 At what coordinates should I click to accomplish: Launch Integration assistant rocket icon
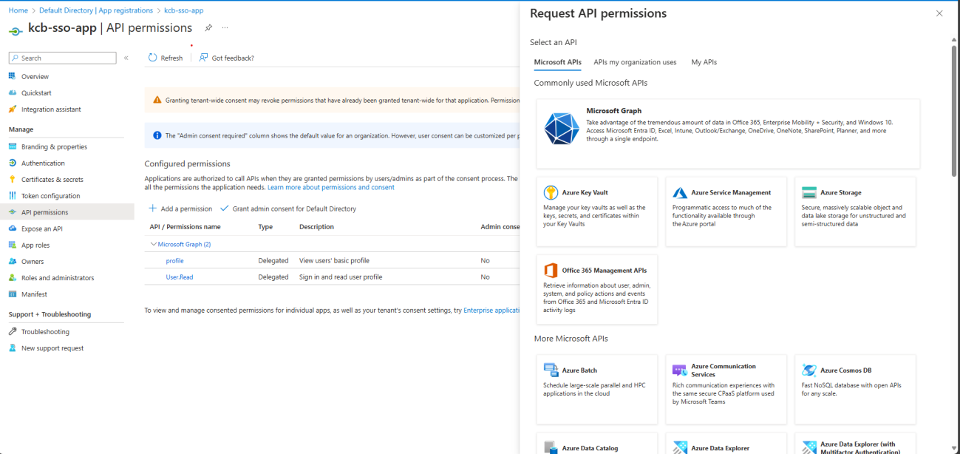click(x=13, y=109)
